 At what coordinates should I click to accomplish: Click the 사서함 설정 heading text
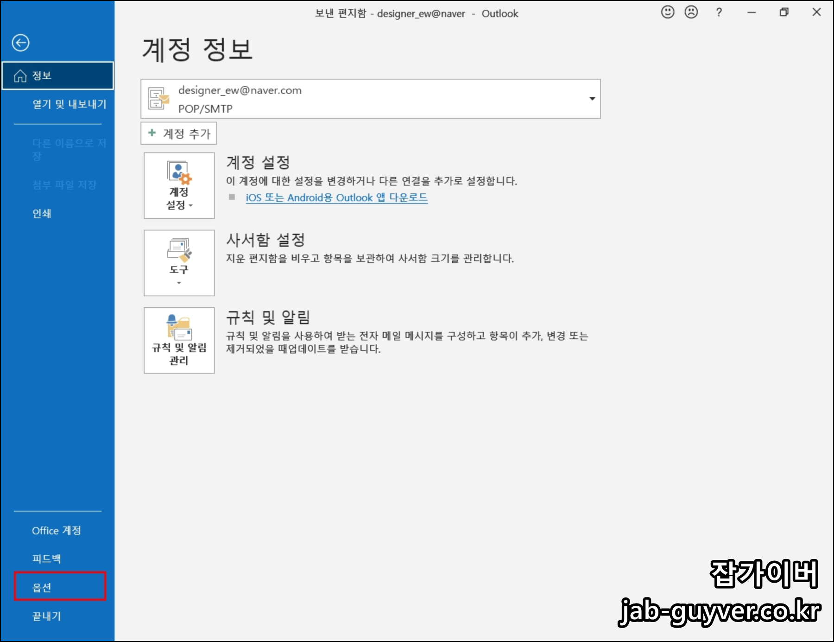coord(265,240)
